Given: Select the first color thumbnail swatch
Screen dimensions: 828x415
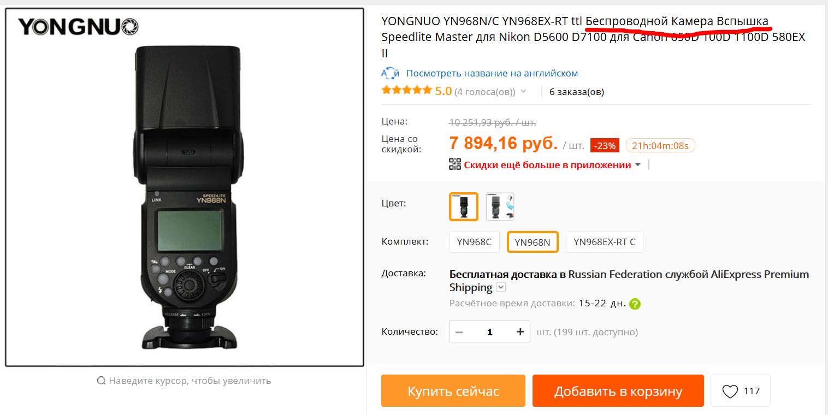Looking at the screenshot, I should click(x=464, y=206).
